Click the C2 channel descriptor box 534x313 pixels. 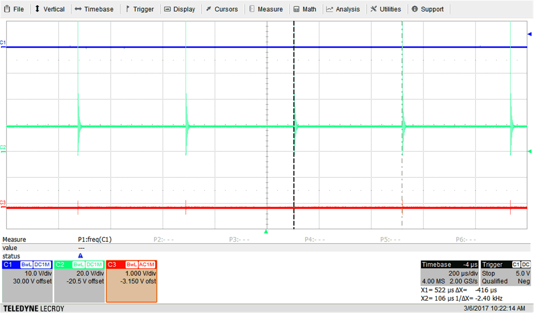[79, 281]
